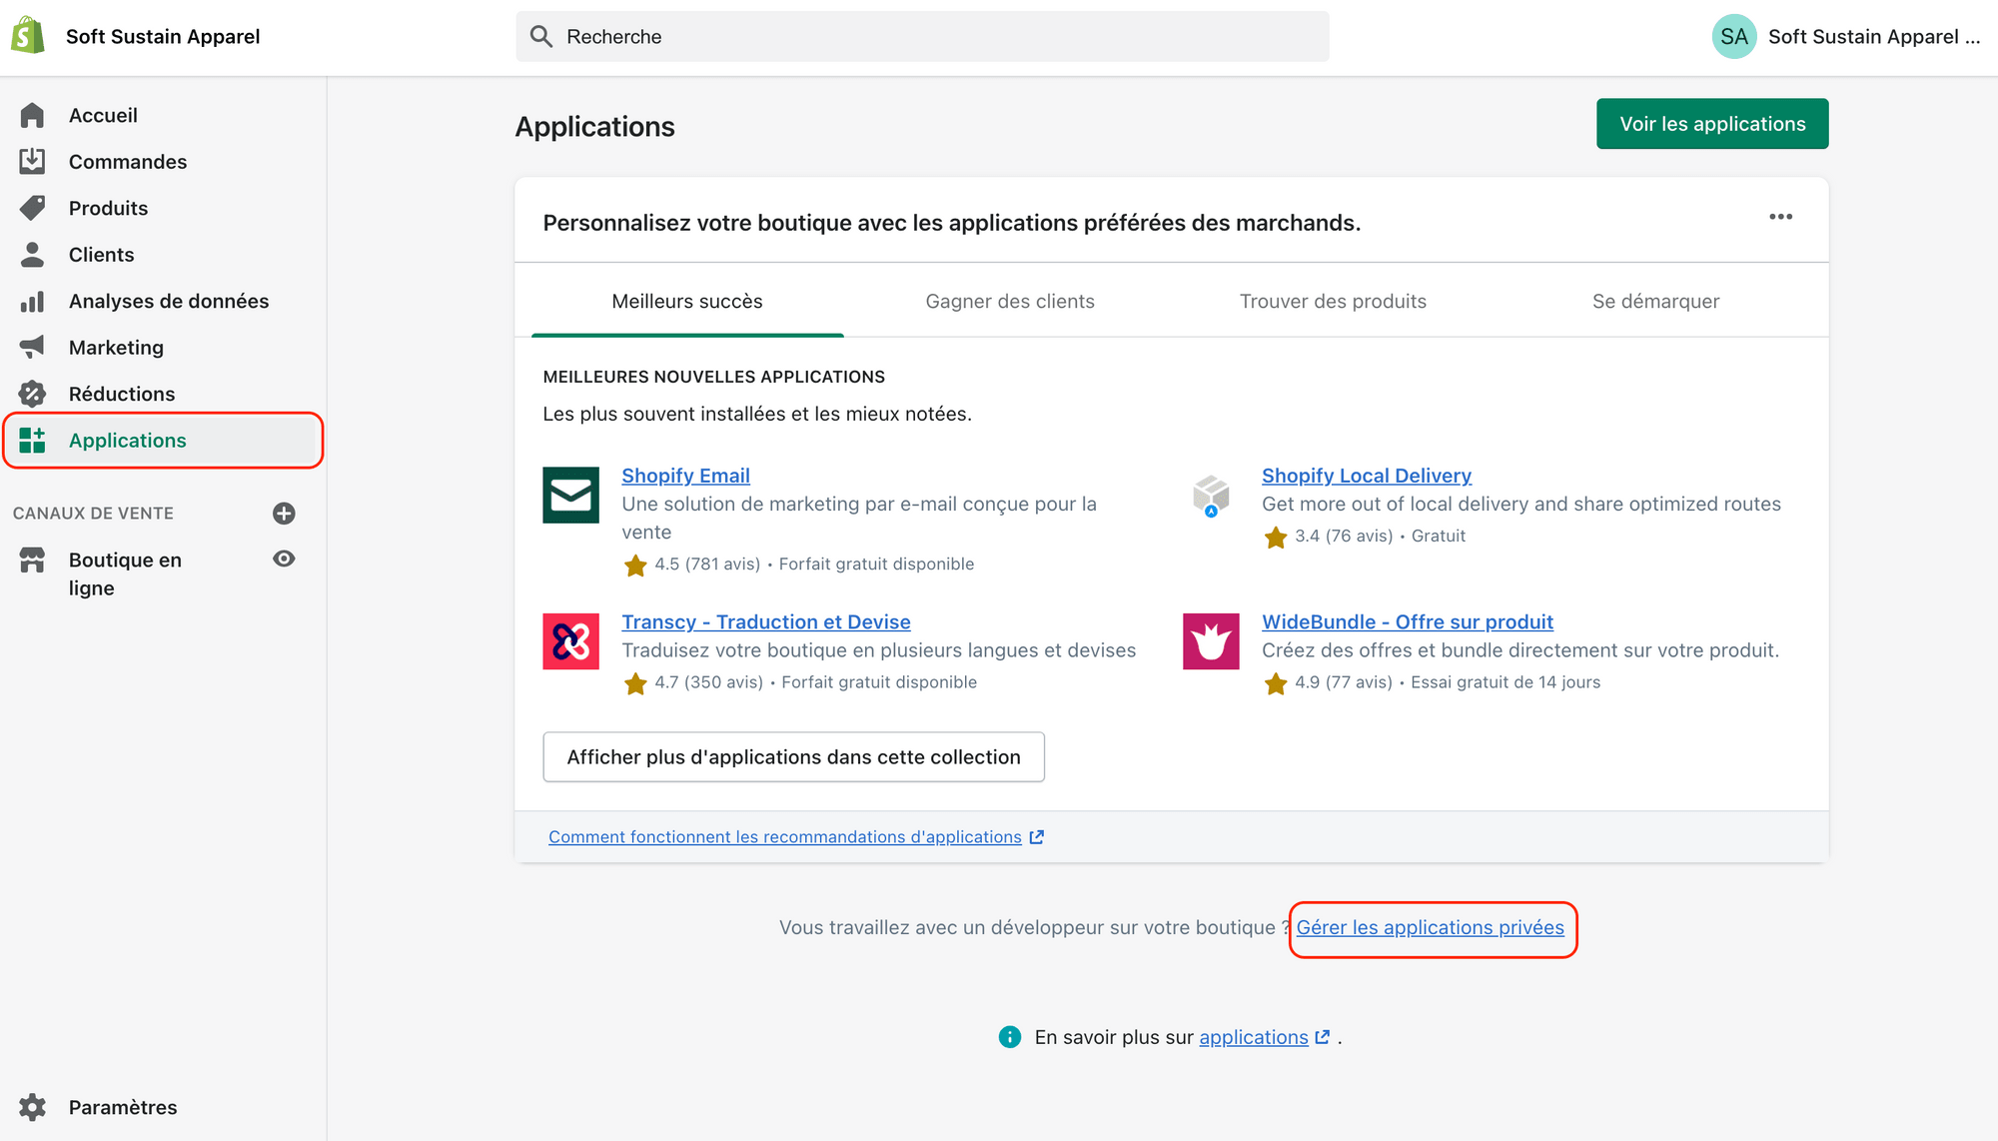
Task: Open Soft Sustain Apparel account menu
Action: tap(1846, 36)
